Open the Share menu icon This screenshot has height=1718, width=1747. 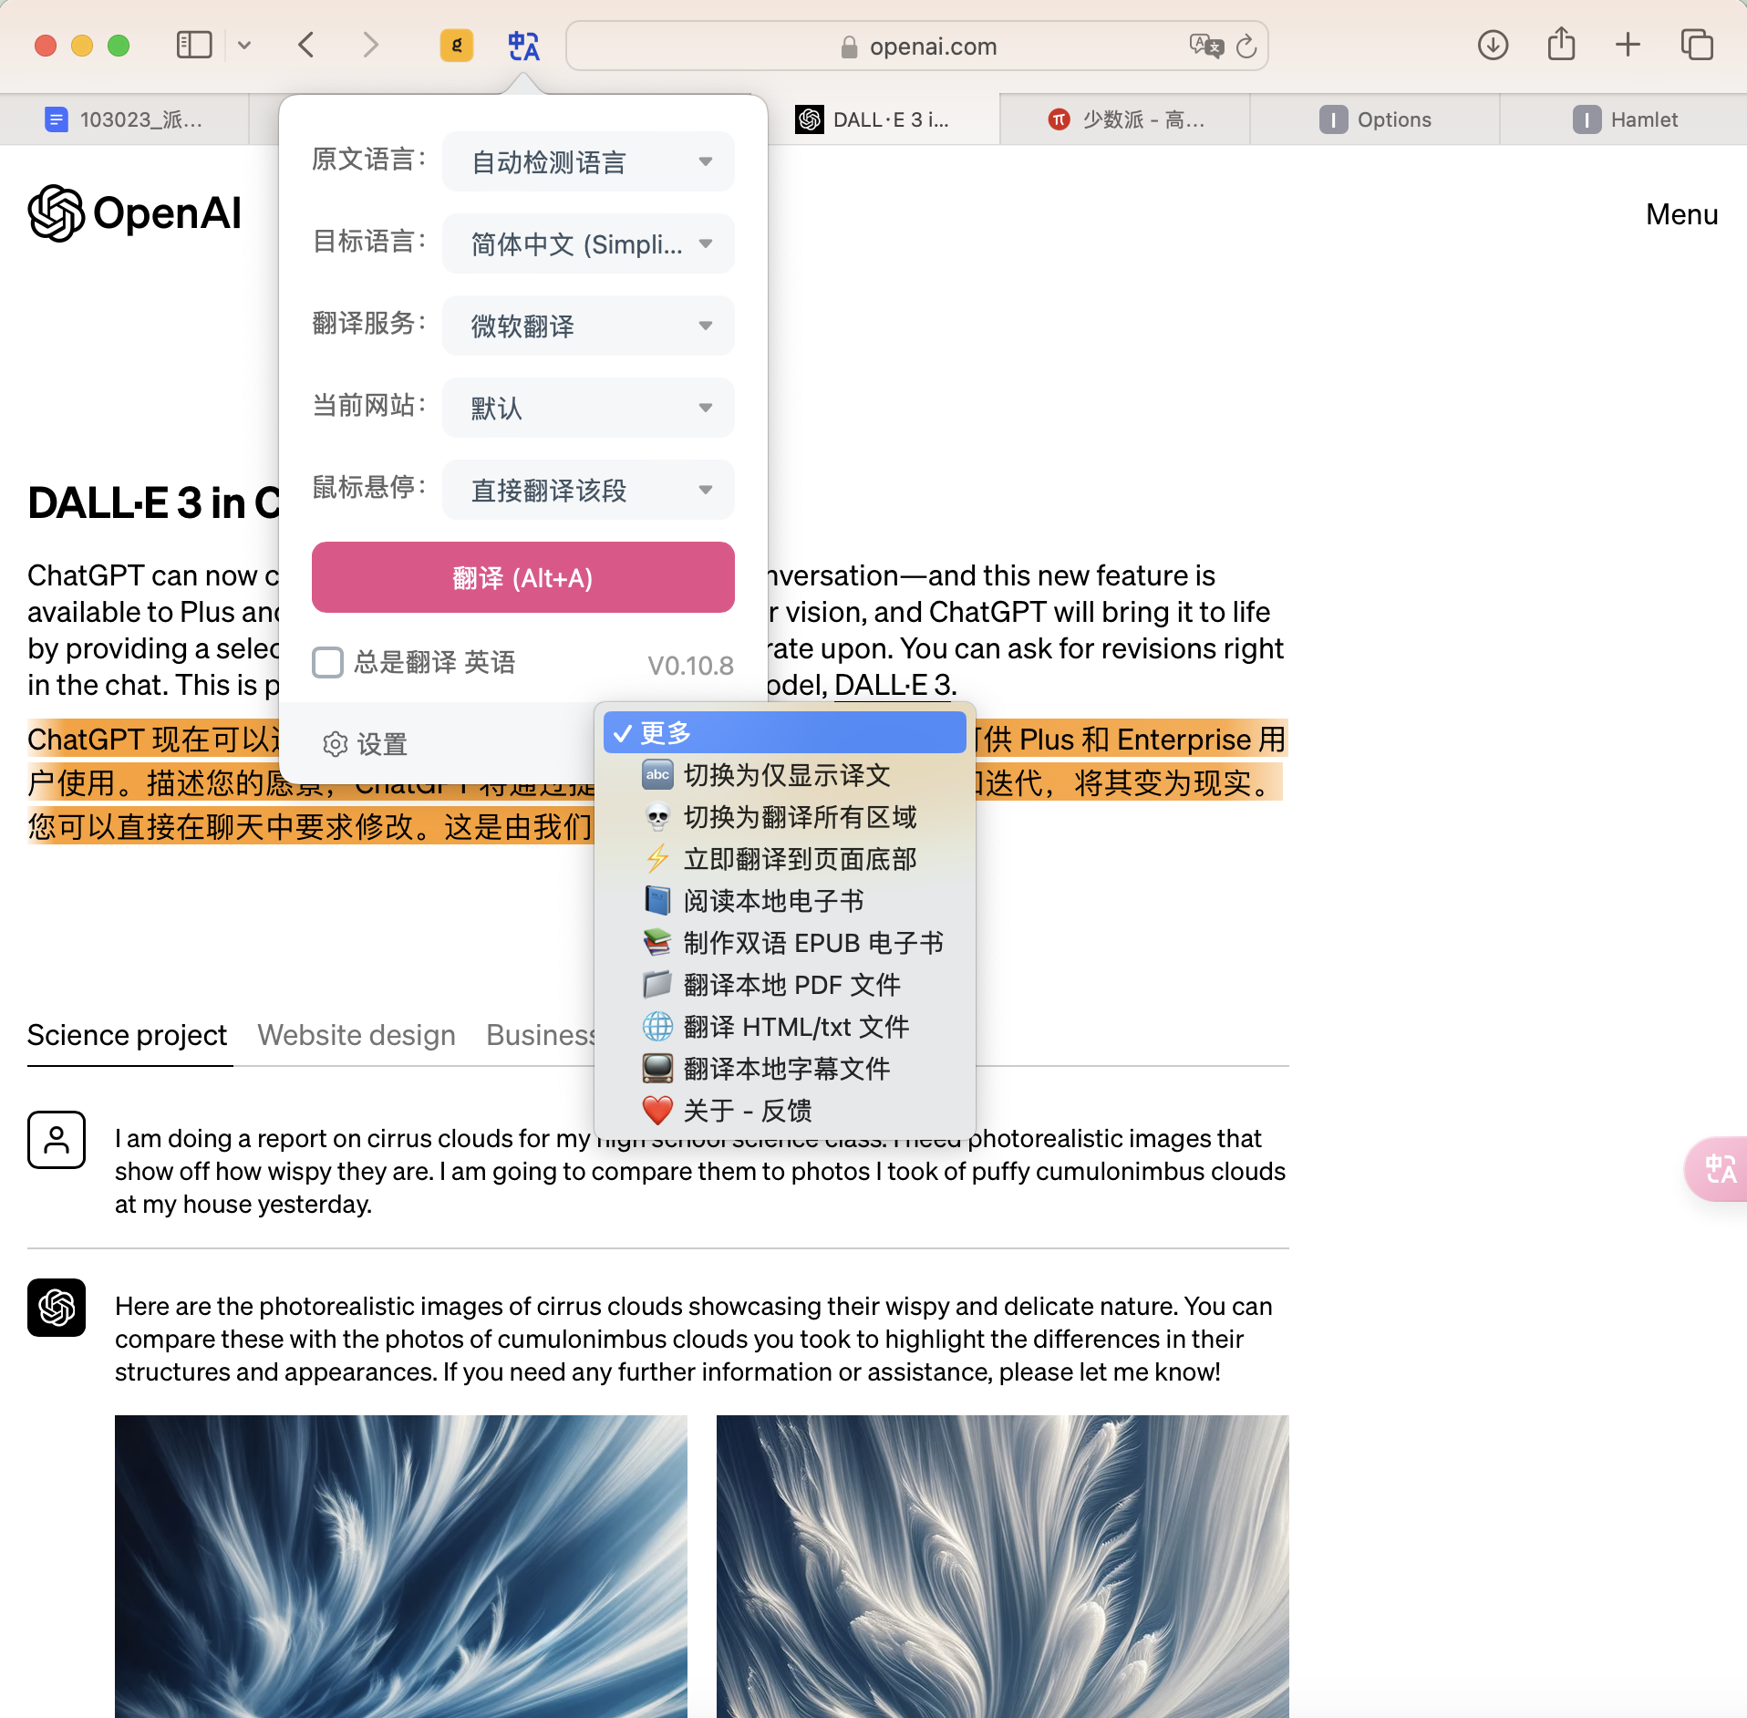1561,44
